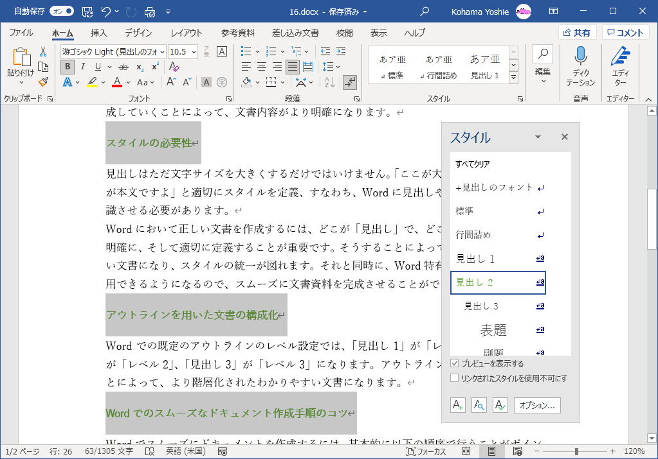
Task: Apply superscript formatting
Action: tap(155, 67)
